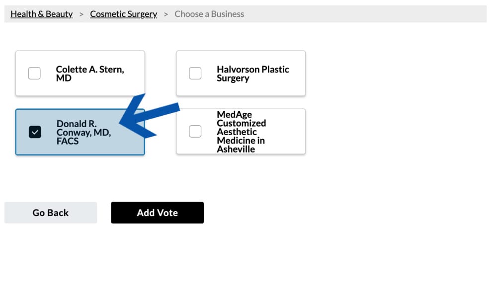
Task: Tick the Halvorson Plastic Surgery checkbox
Action: tap(195, 73)
